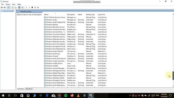Click the Export List toolbar icon
The image size is (174, 98).
pyautogui.click(x=15, y=7)
